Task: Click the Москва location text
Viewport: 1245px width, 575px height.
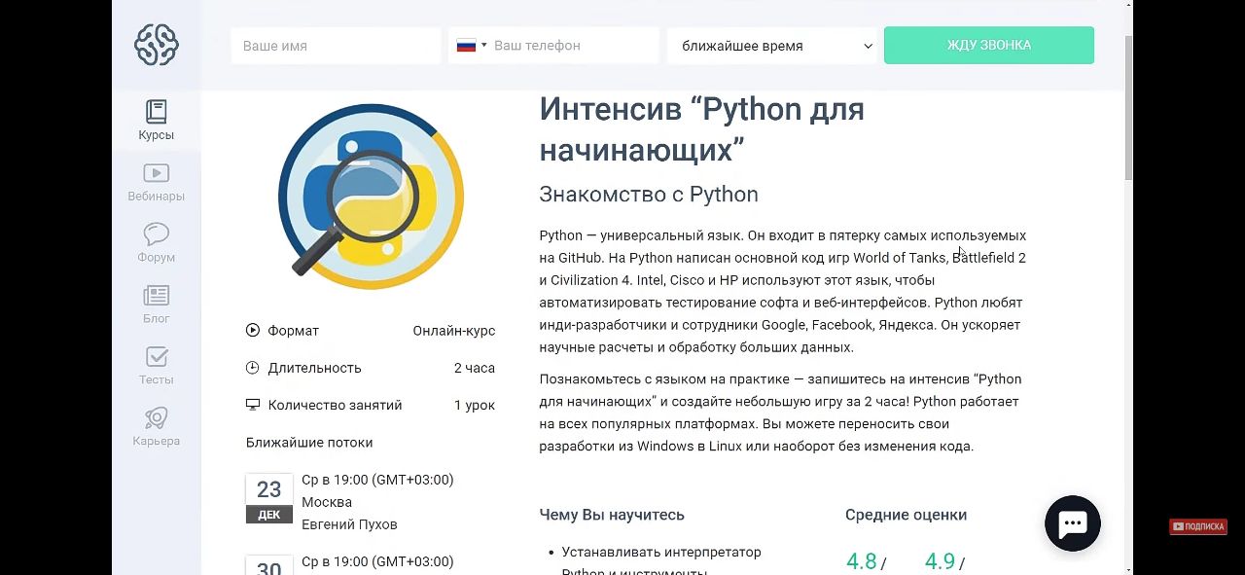Action: (x=327, y=502)
